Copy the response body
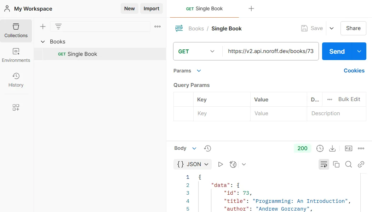The width and height of the screenshot is (372, 212). click(x=336, y=164)
